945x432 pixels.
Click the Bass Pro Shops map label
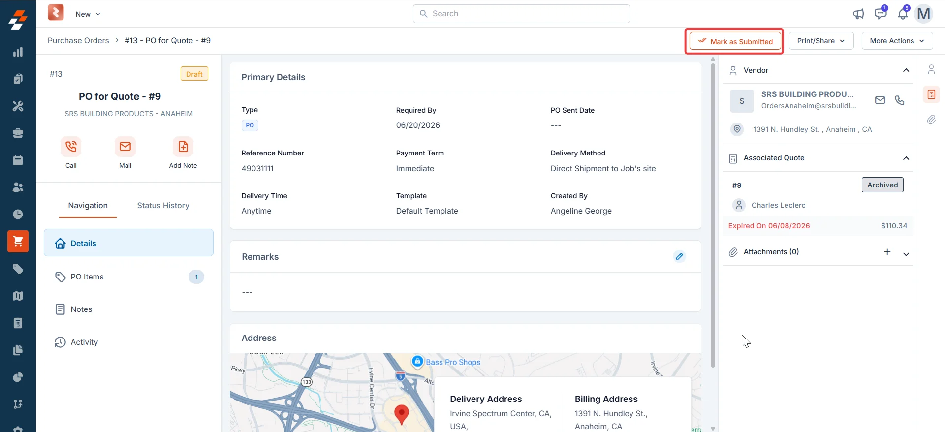(x=453, y=362)
